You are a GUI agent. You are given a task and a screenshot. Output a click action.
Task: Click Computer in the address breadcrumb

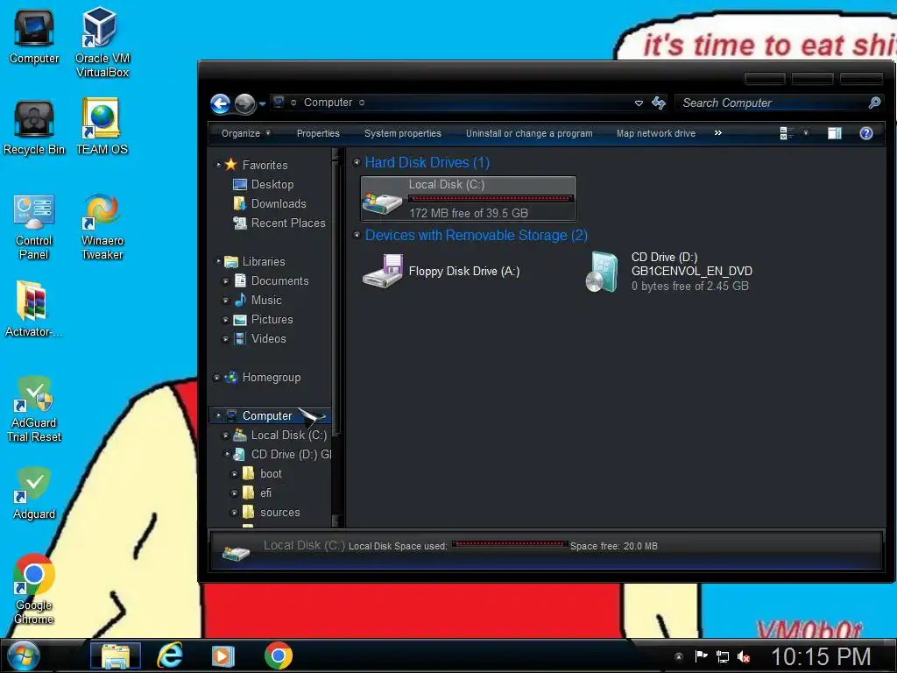pos(328,103)
